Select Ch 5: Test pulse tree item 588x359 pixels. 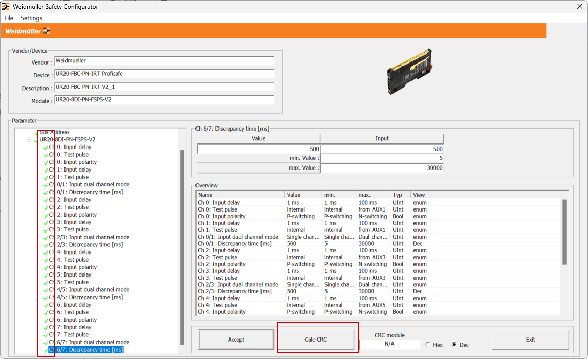(69, 282)
